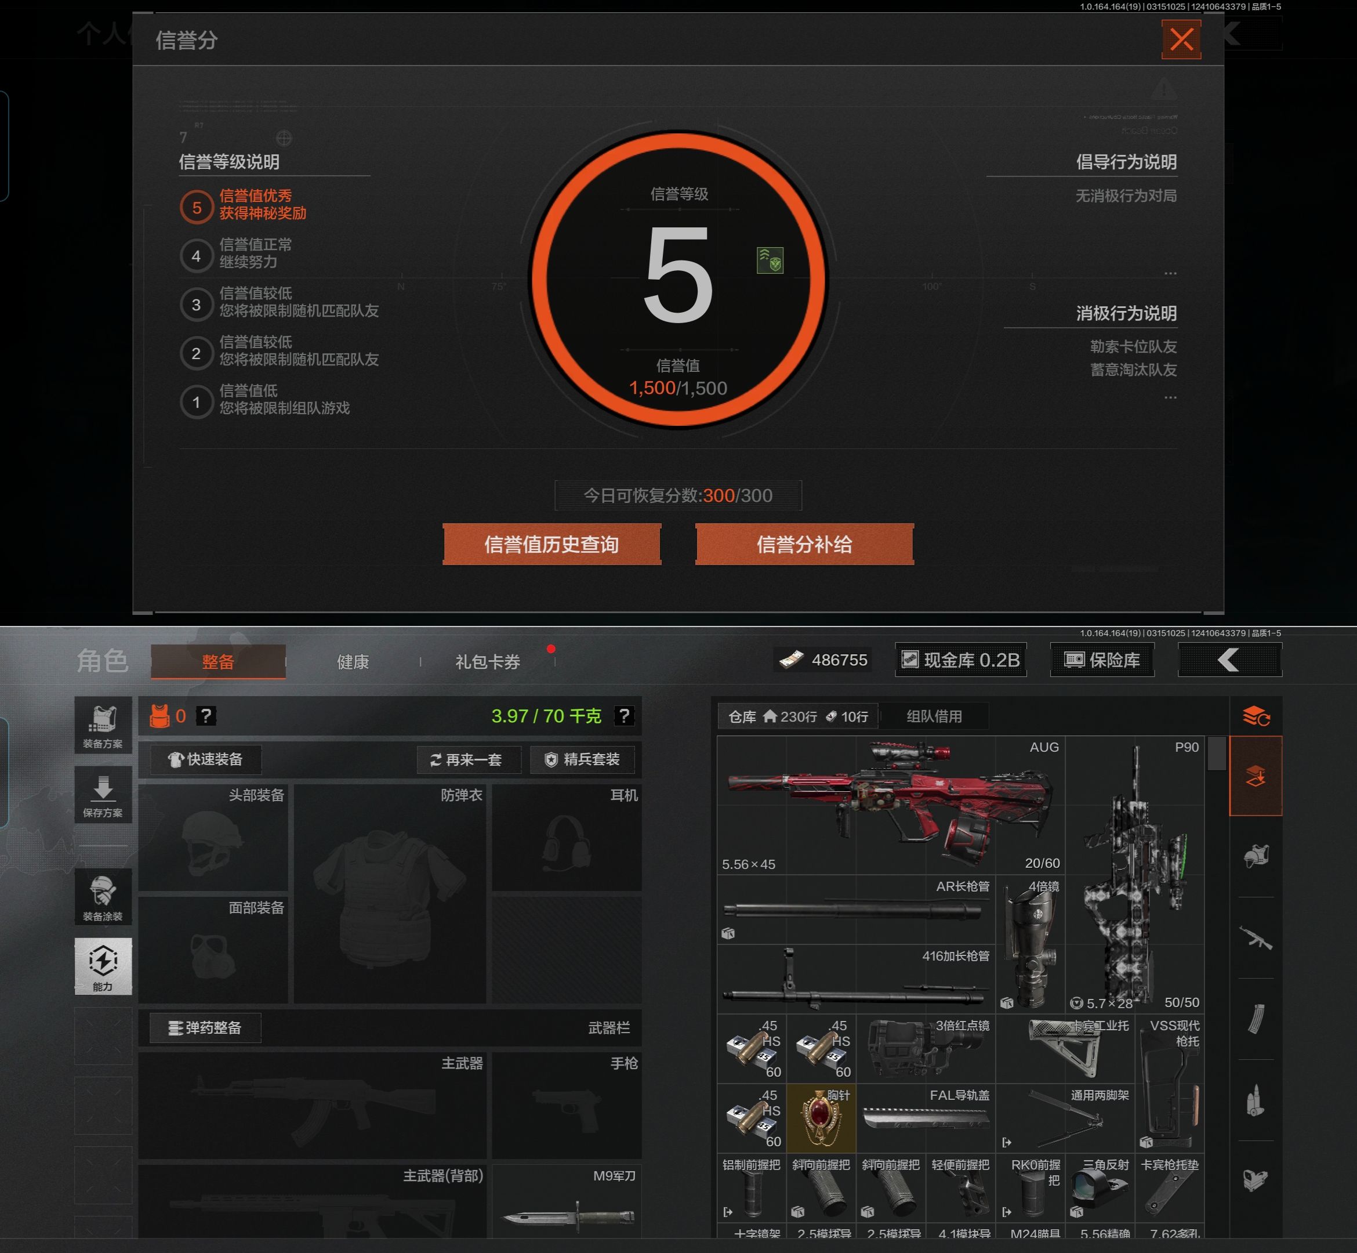Select the red AUG rifle thumbnail
Image resolution: width=1357 pixels, height=1253 pixels.
890,804
